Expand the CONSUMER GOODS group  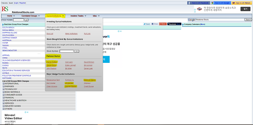[x=4, y=95]
